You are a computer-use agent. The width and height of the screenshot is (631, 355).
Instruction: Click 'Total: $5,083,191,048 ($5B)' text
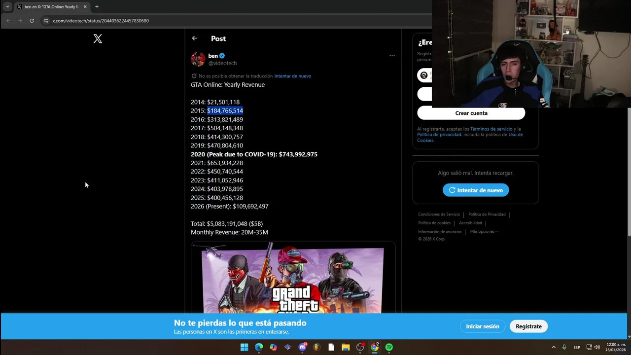(227, 224)
